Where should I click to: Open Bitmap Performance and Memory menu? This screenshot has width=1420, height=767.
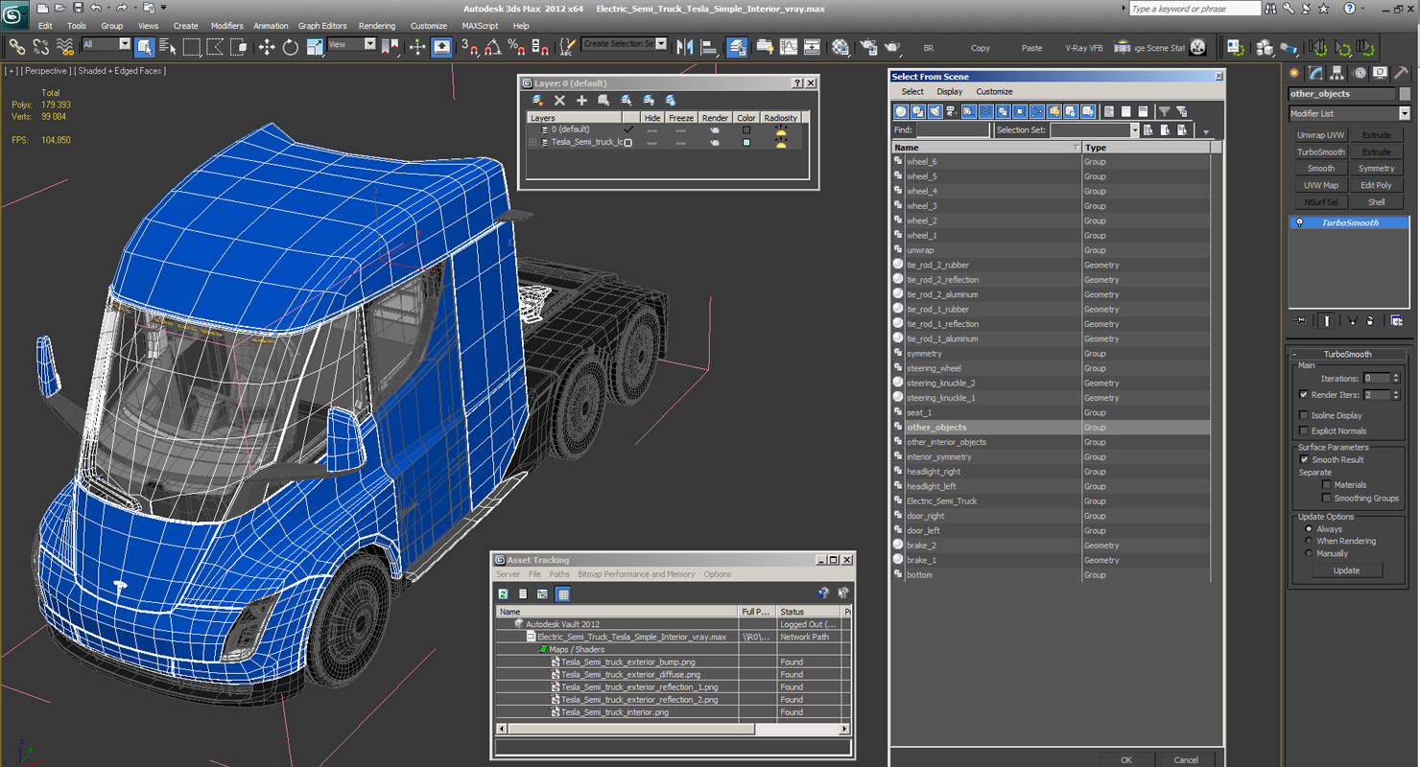636,574
